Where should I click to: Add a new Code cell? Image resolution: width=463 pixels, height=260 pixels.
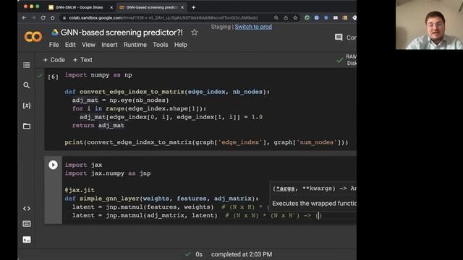click(54, 60)
